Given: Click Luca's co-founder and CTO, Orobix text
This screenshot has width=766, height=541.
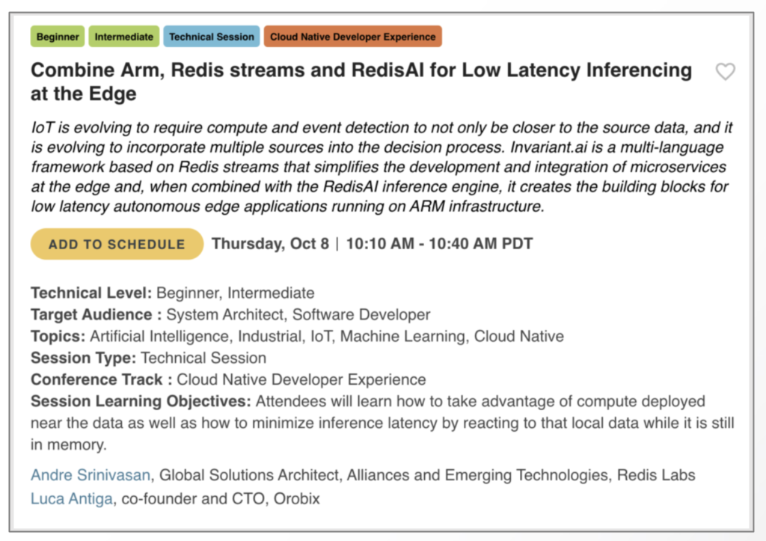Looking at the screenshot, I should [x=221, y=498].
